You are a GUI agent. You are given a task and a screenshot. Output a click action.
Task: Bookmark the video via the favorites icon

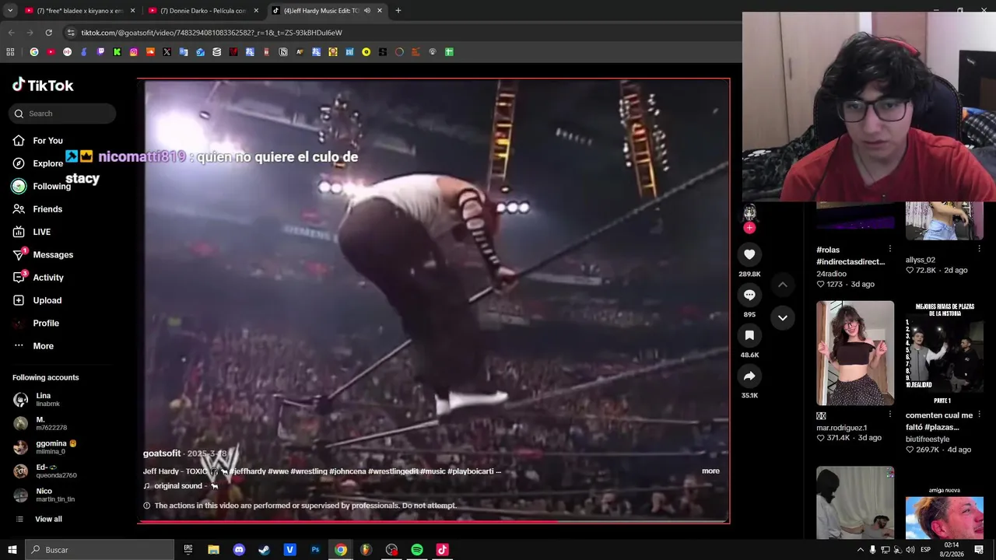point(749,335)
